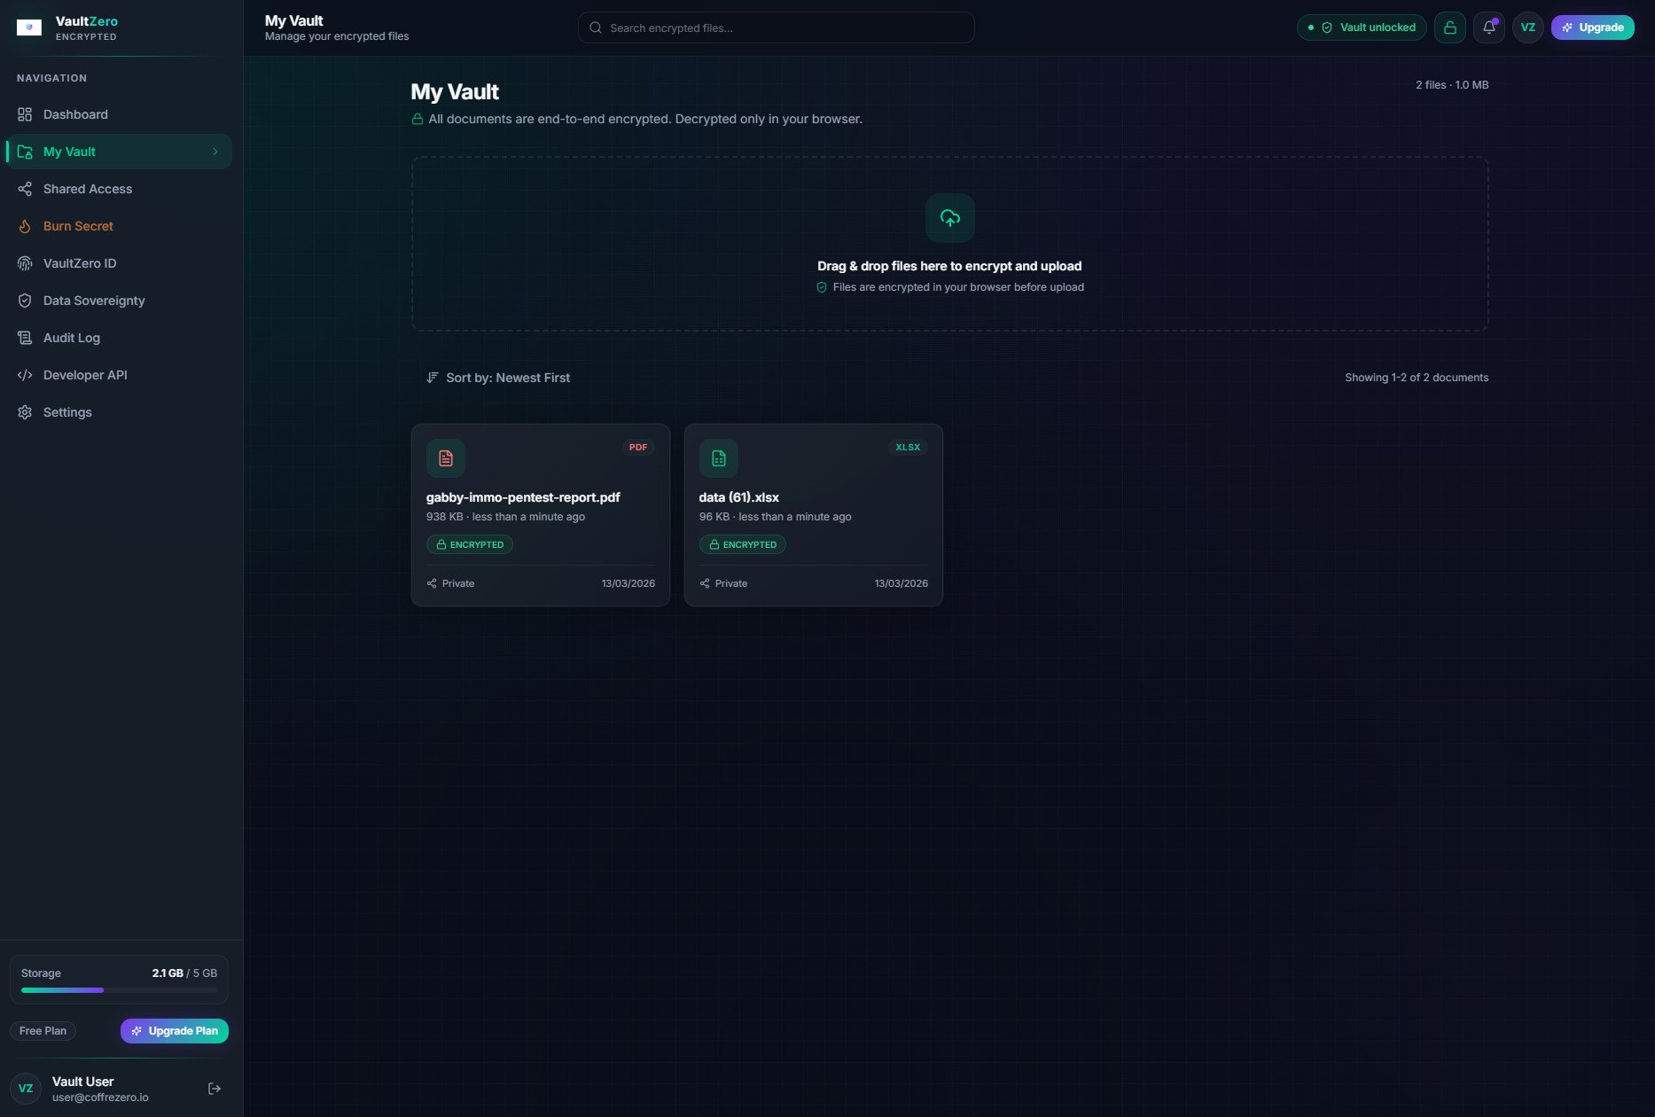Click the PDF file icon on gabby-immo card
The width and height of the screenshot is (1655, 1117).
coord(446,458)
